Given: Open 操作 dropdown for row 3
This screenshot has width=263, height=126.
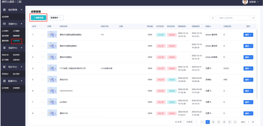Looking at the screenshot, I should point(248,57).
